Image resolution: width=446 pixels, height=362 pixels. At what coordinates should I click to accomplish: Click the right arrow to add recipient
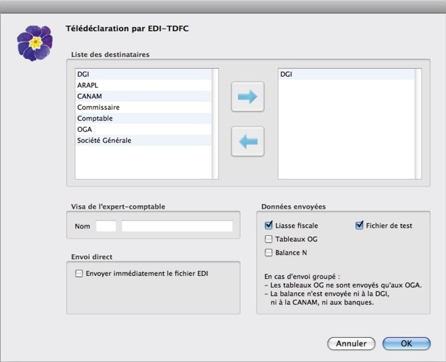click(248, 96)
